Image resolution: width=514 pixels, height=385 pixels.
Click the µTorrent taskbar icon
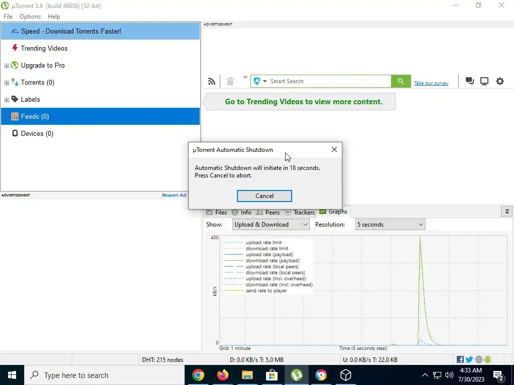click(x=296, y=375)
